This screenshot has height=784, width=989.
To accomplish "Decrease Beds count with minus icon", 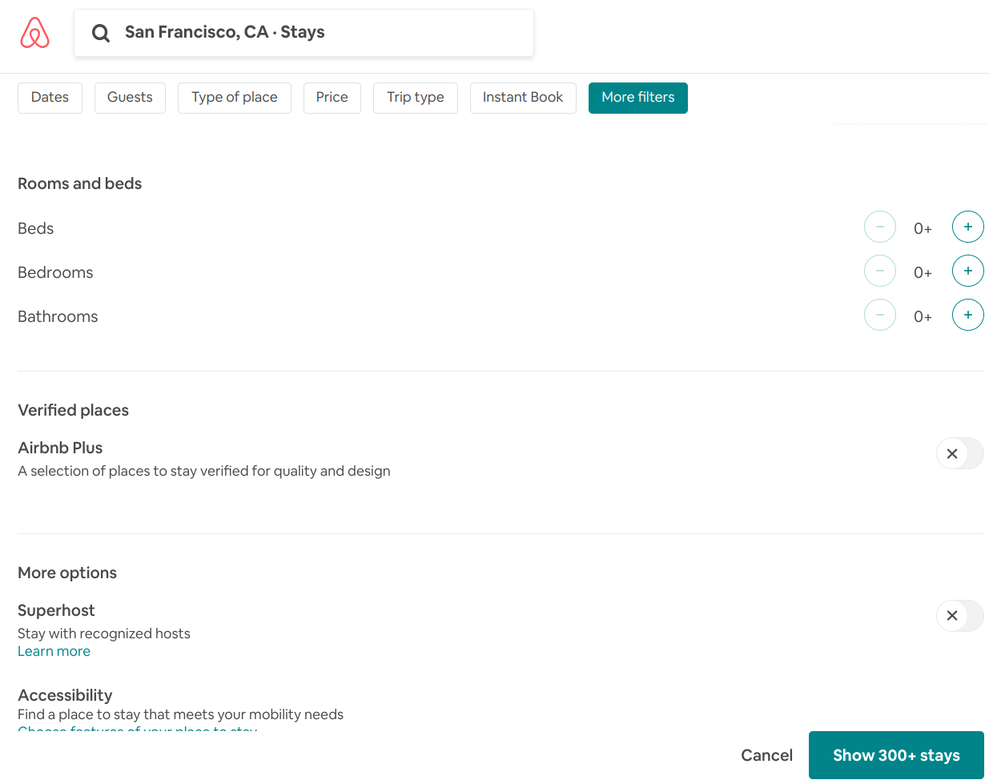I will (x=879, y=227).
